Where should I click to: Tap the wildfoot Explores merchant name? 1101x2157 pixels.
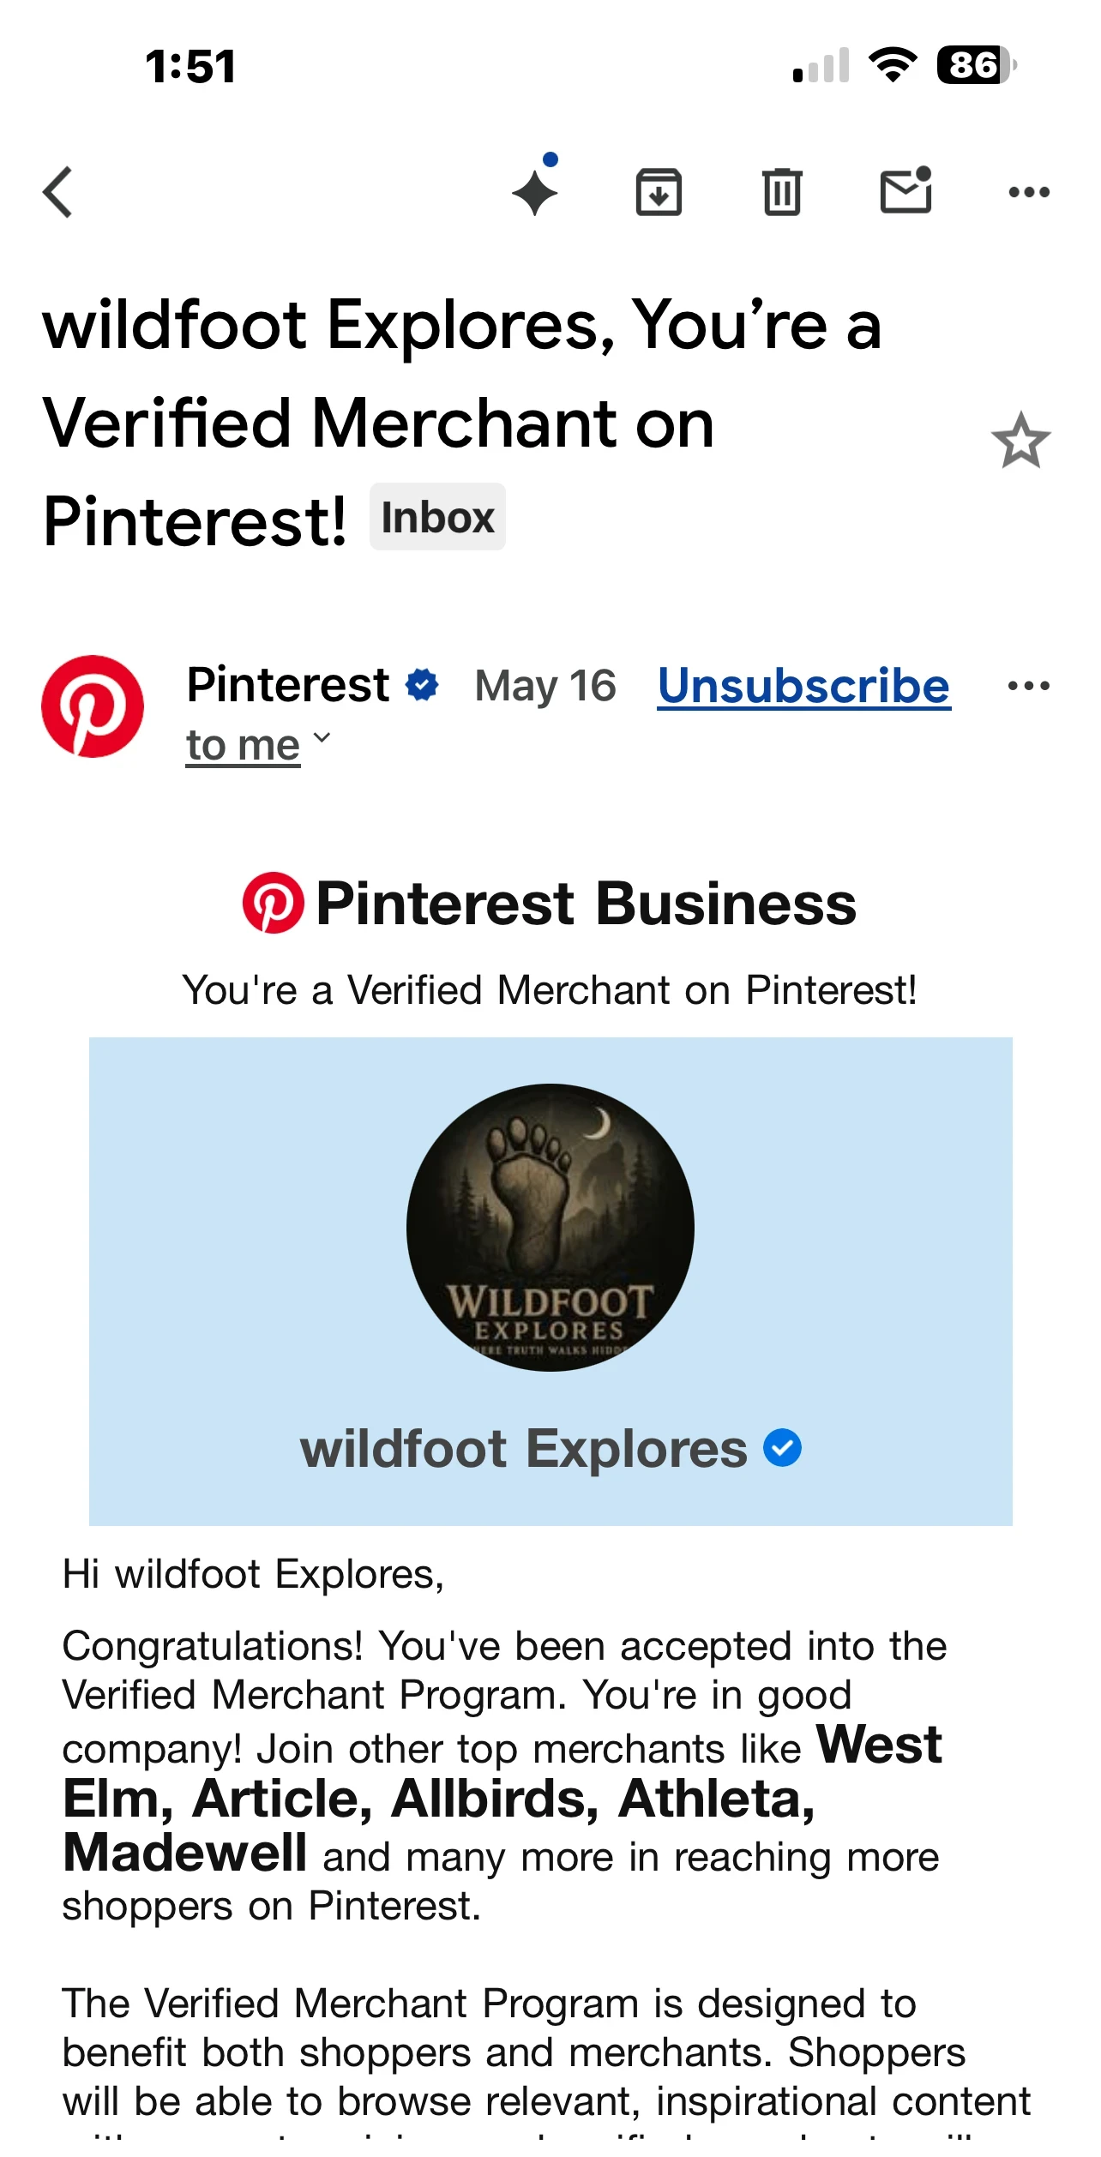523,1449
